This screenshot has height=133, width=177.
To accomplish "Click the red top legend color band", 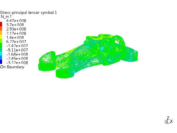I will 1,24.
